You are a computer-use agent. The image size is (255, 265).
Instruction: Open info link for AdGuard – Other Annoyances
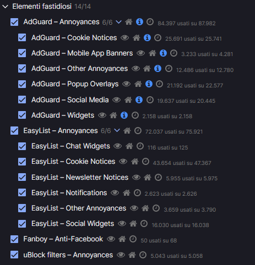coord(158,69)
